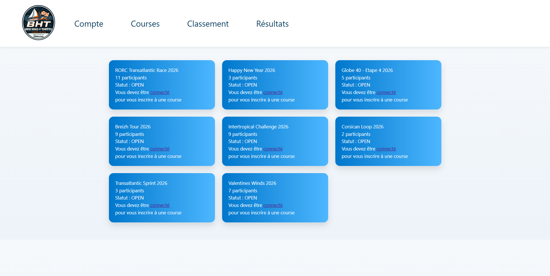This screenshot has height=276, width=550.
Task: Open the Classement navigation link
Action: [208, 24]
